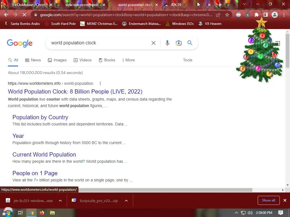Expand jre-8u351 download options
Image resolution: width=290 pixels, height=217 pixels.
click(60, 201)
